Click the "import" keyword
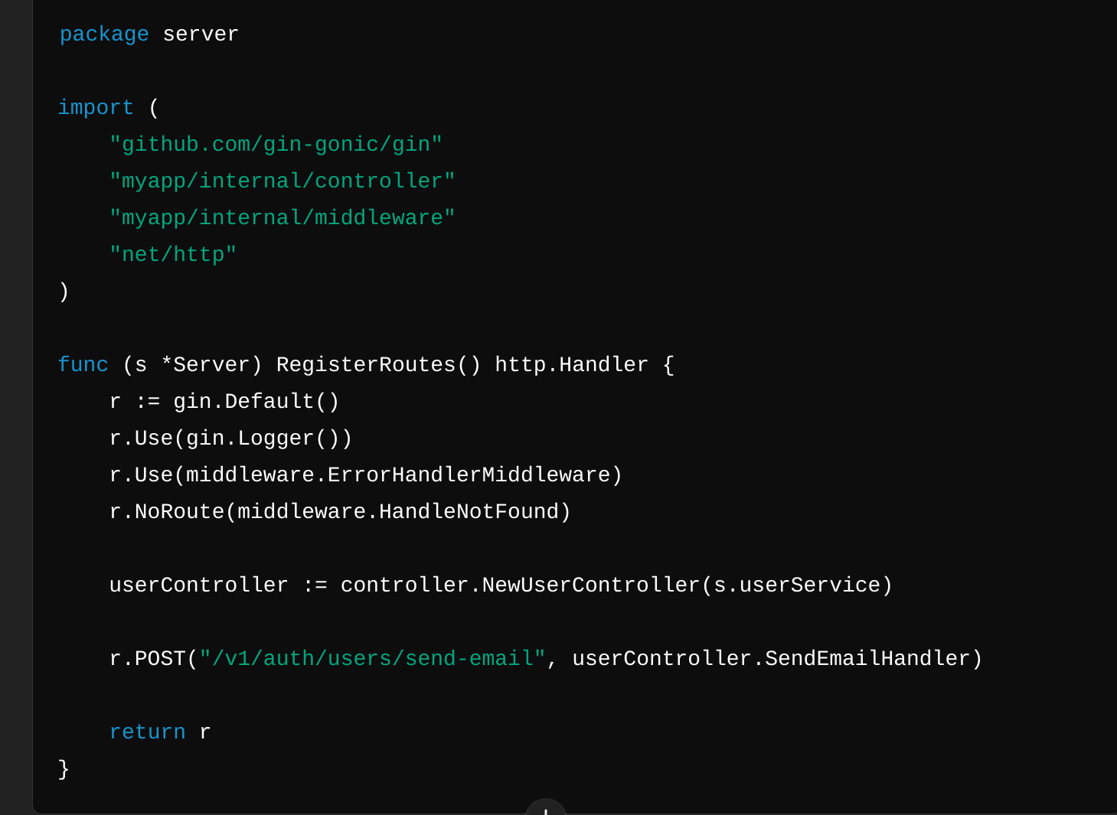The width and height of the screenshot is (1117, 815). tap(96, 108)
